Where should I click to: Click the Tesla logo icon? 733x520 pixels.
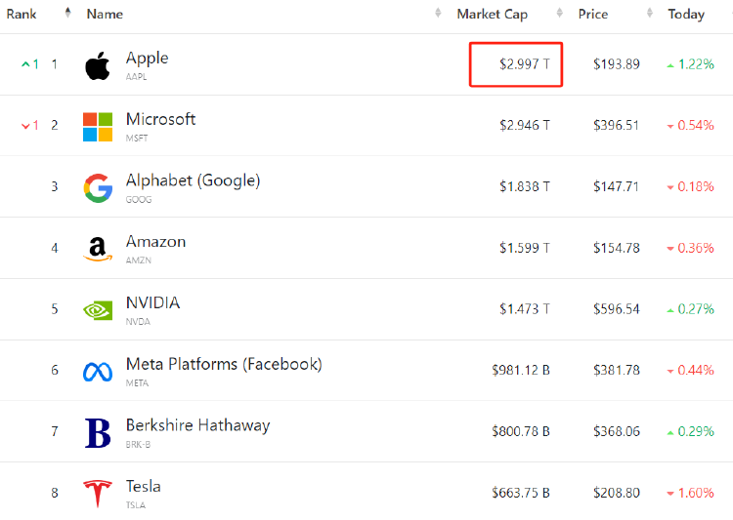point(98,494)
